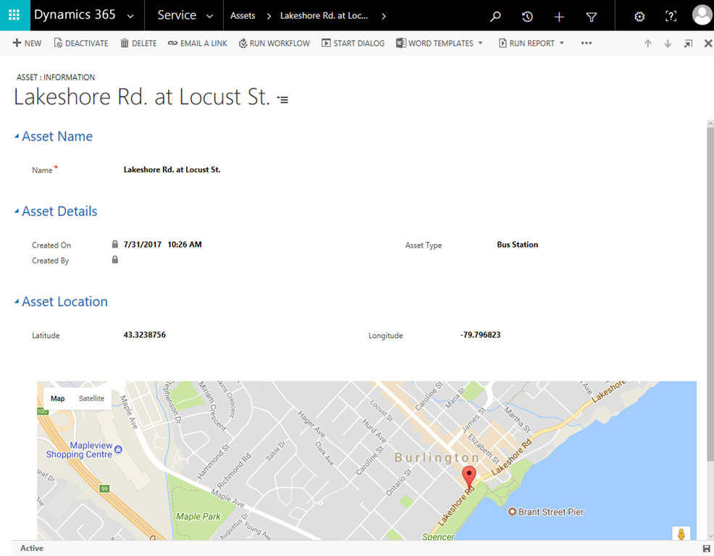Click the Assets breadcrumb item
Viewport: 714px width, 556px height.
tap(243, 16)
